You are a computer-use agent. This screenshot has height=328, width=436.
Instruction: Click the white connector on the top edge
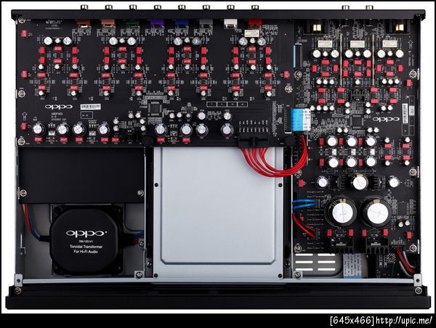230,24
